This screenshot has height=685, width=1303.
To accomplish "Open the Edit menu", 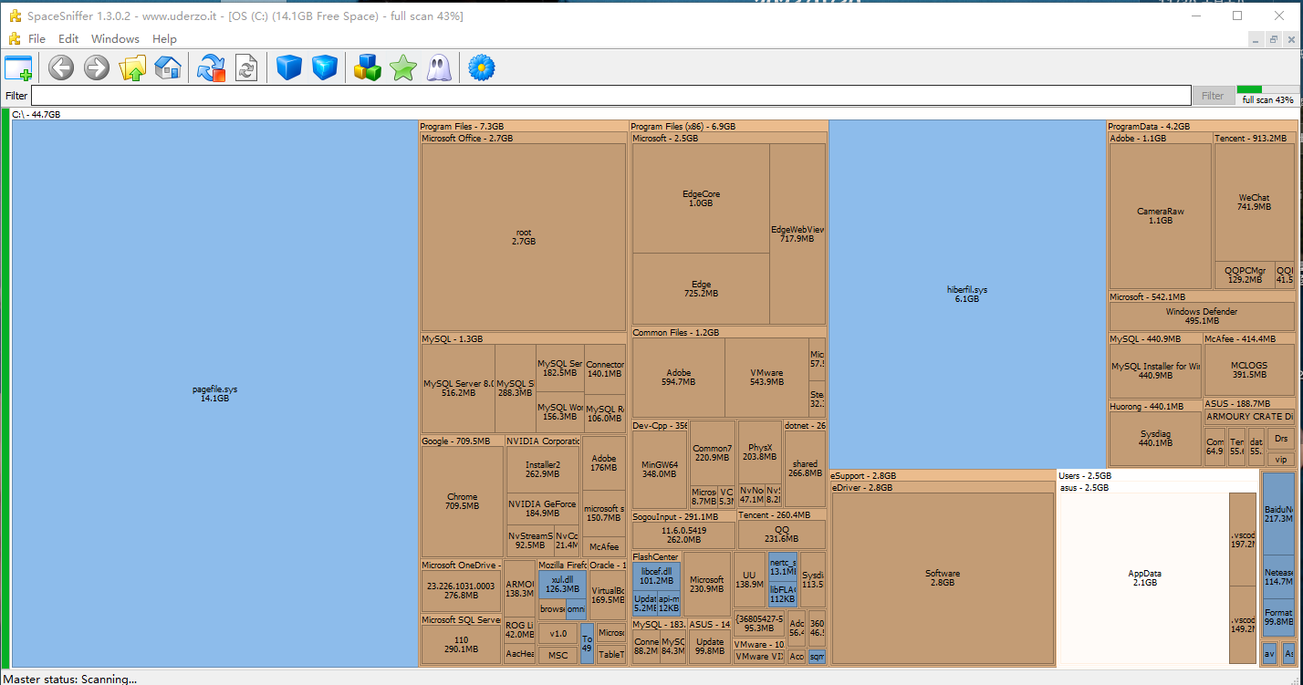I will tap(68, 39).
